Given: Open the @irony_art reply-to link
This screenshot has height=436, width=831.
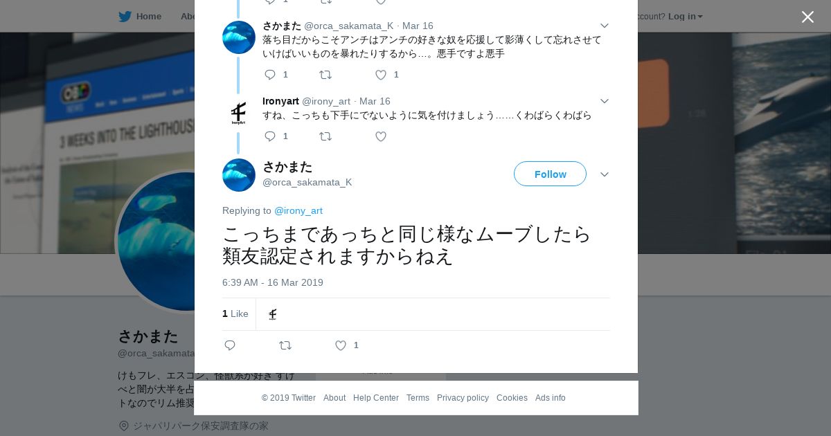Looking at the screenshot, I should [298, 210].
